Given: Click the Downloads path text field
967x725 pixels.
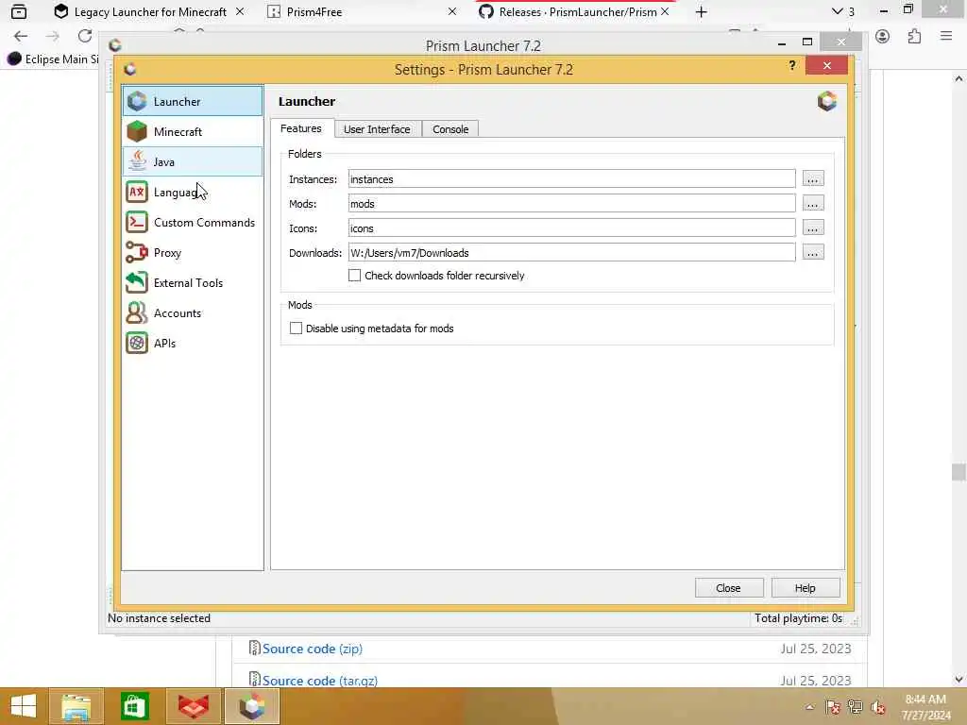Looking at the screenshot, I should (x=571, y=253).
